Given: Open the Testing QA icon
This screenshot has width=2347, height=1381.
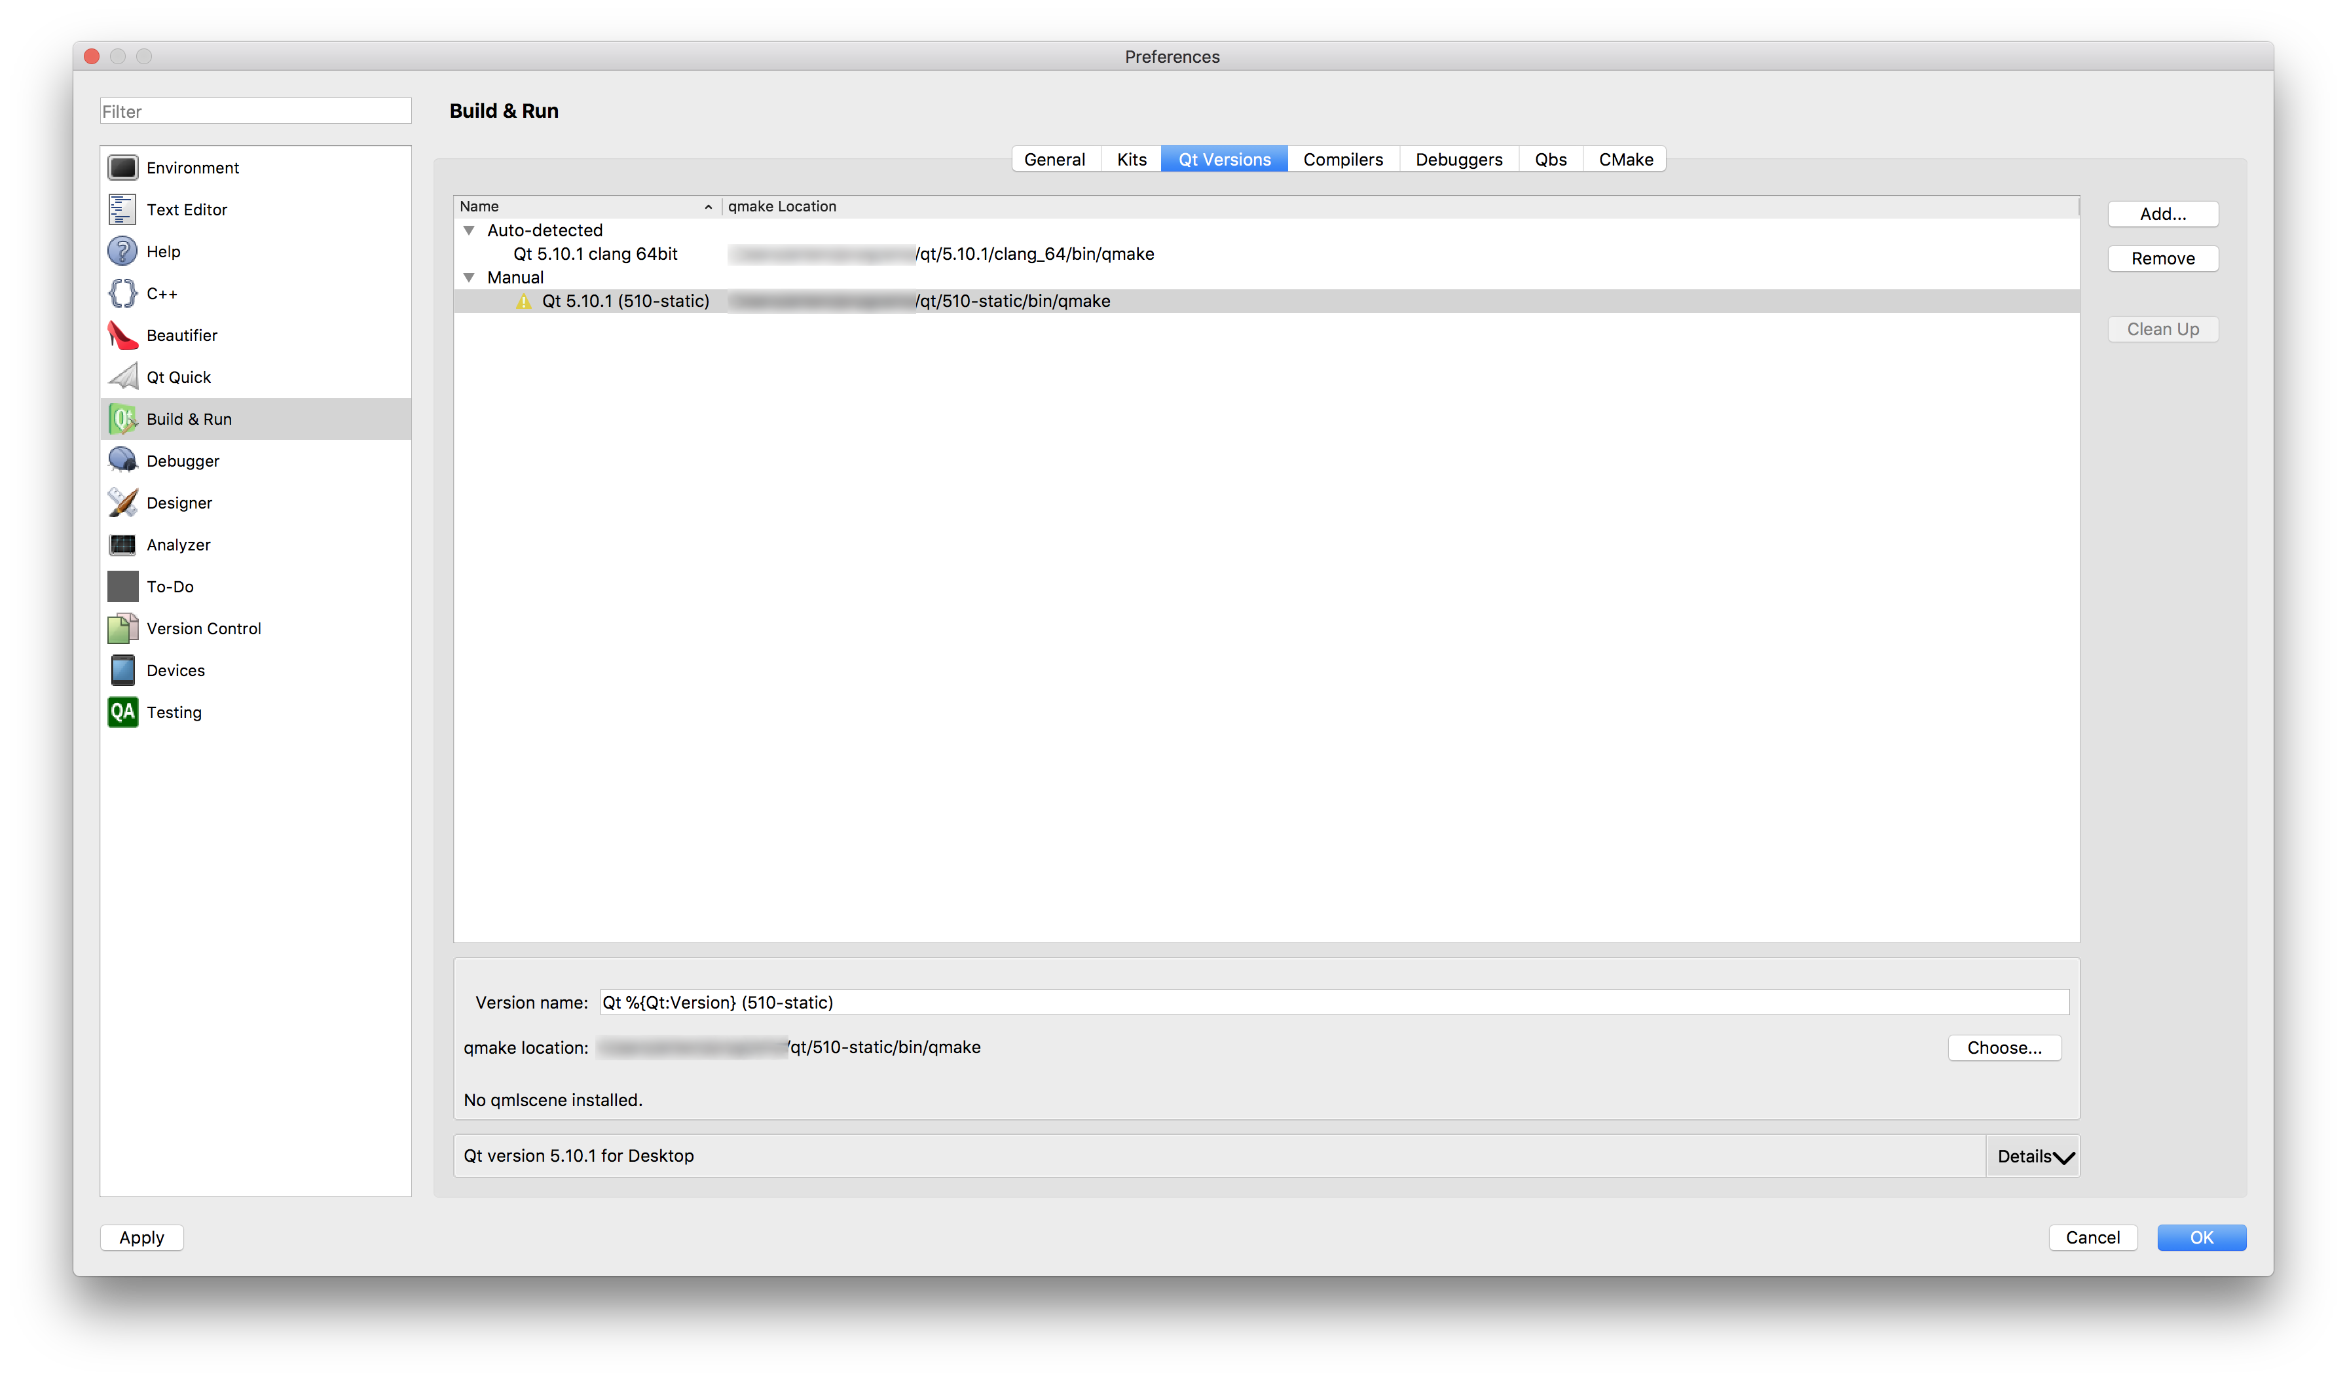Looking at the screenshot, I should click(122, 712).
